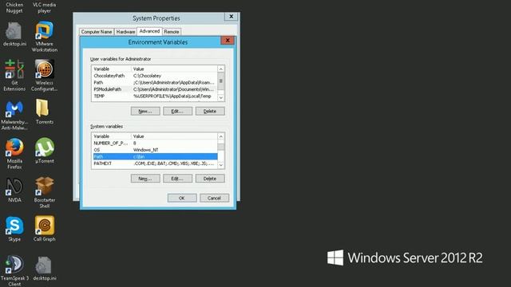The image size is (511, 287).
Task: Close the System Properties window
Action: 231,17
